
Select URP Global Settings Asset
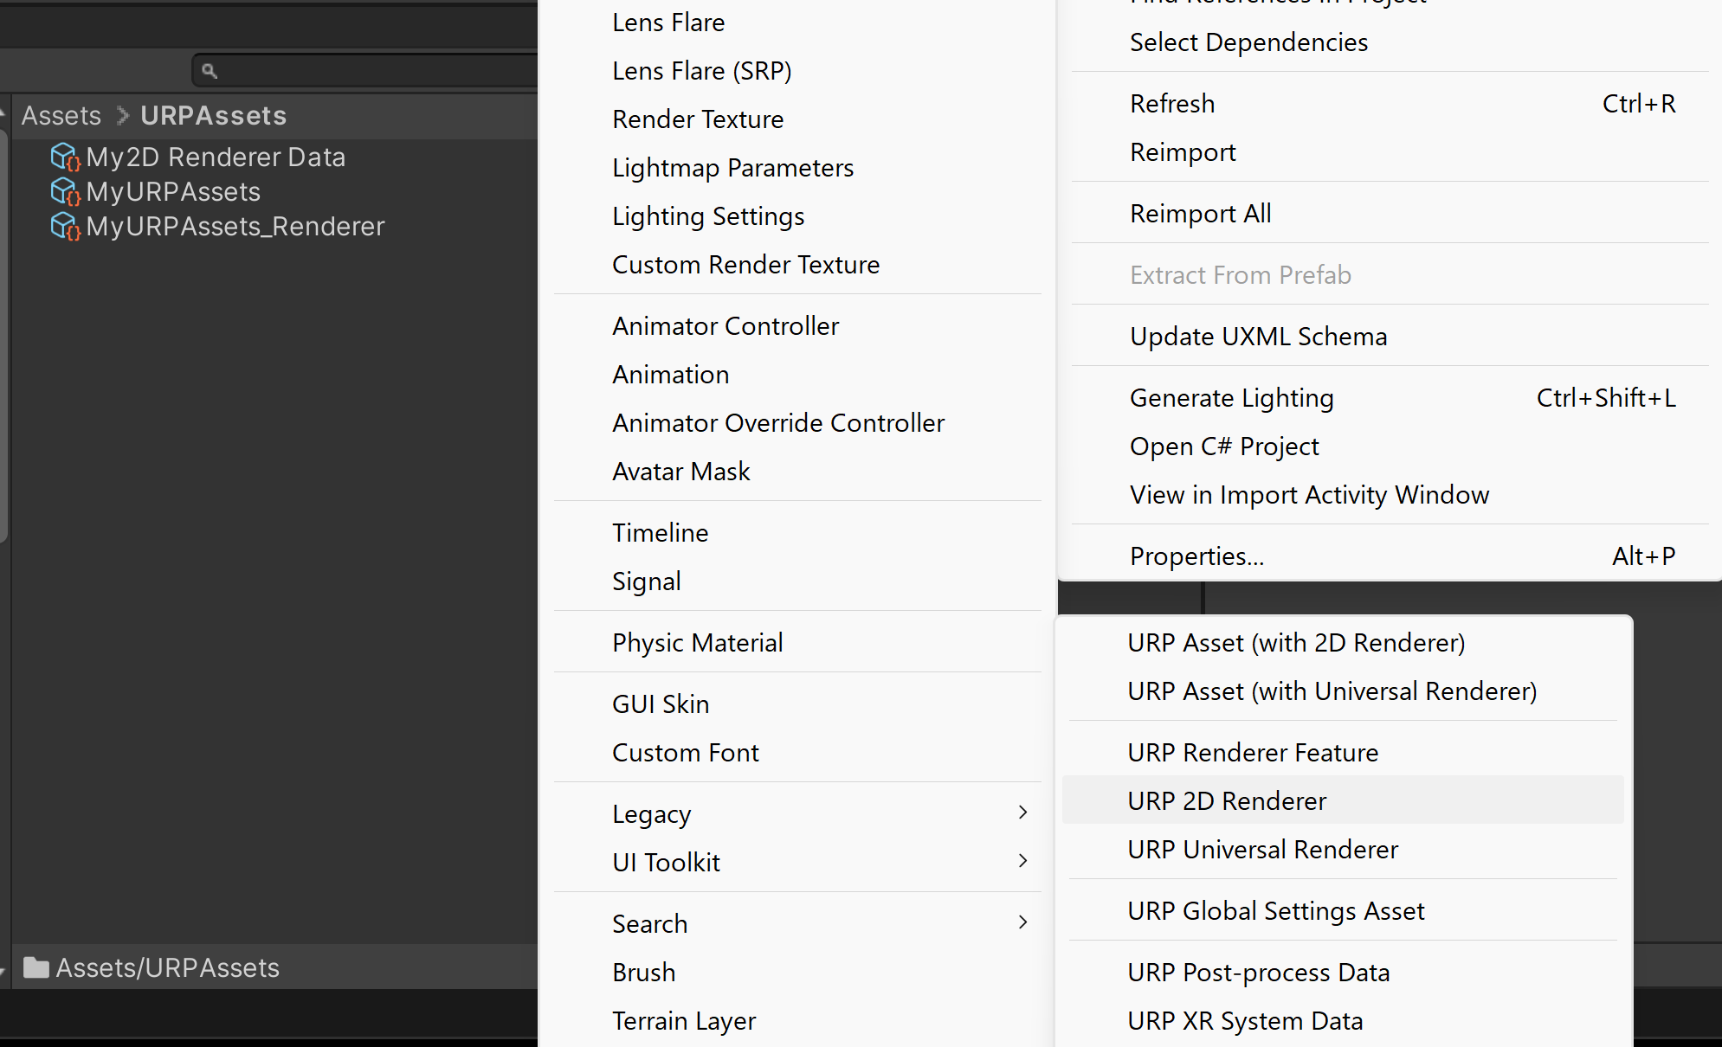(1275, 910)
